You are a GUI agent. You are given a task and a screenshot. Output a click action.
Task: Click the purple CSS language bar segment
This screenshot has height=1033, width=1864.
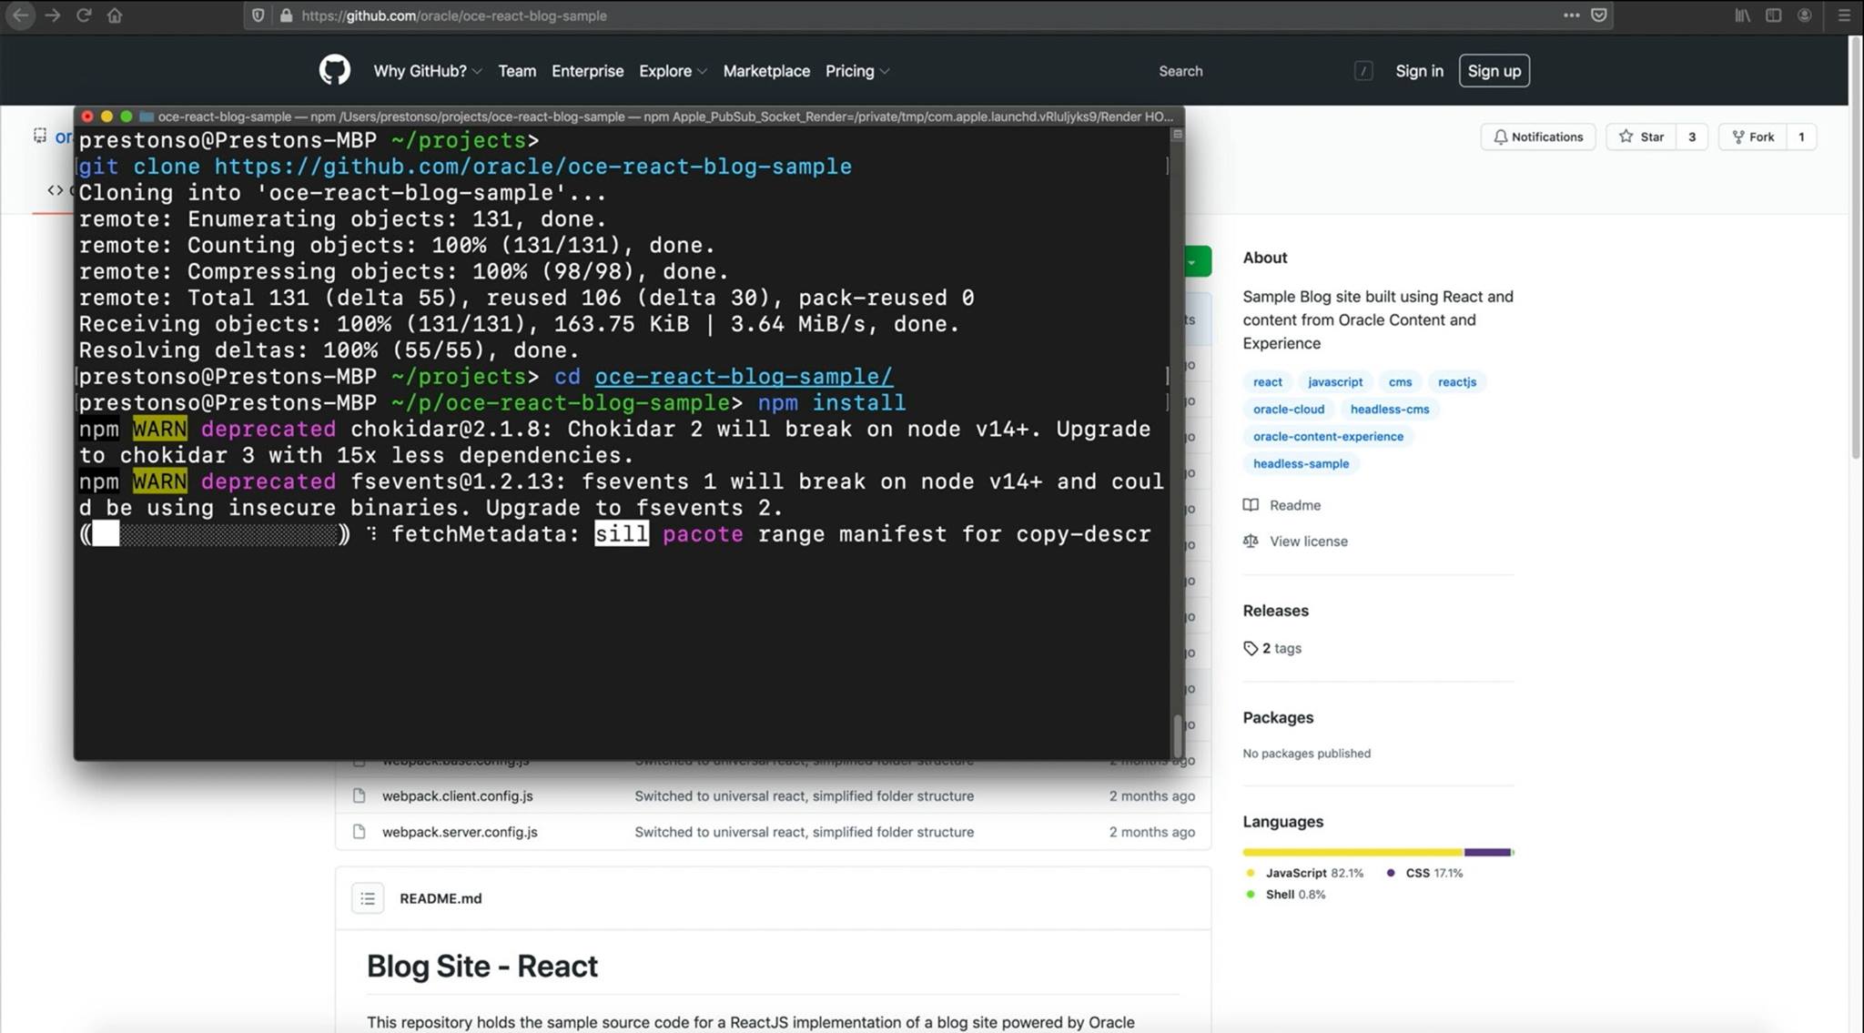click(1487, 852)
